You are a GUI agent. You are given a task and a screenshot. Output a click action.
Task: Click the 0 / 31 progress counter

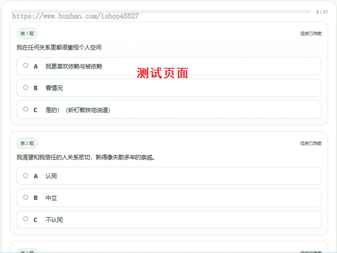(322, 12)
